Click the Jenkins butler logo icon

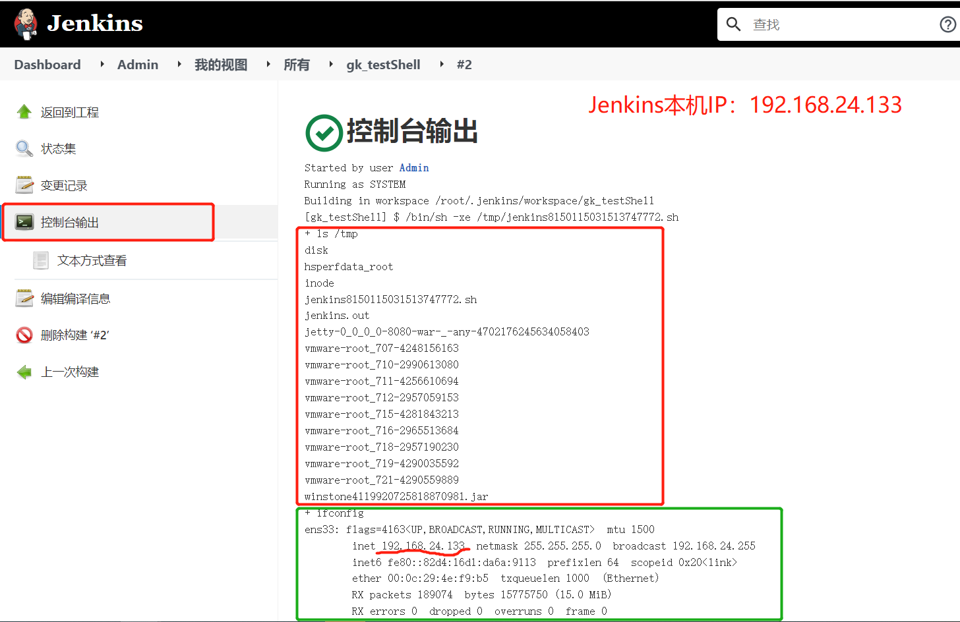pyautogui.click(x=26, y=24)
